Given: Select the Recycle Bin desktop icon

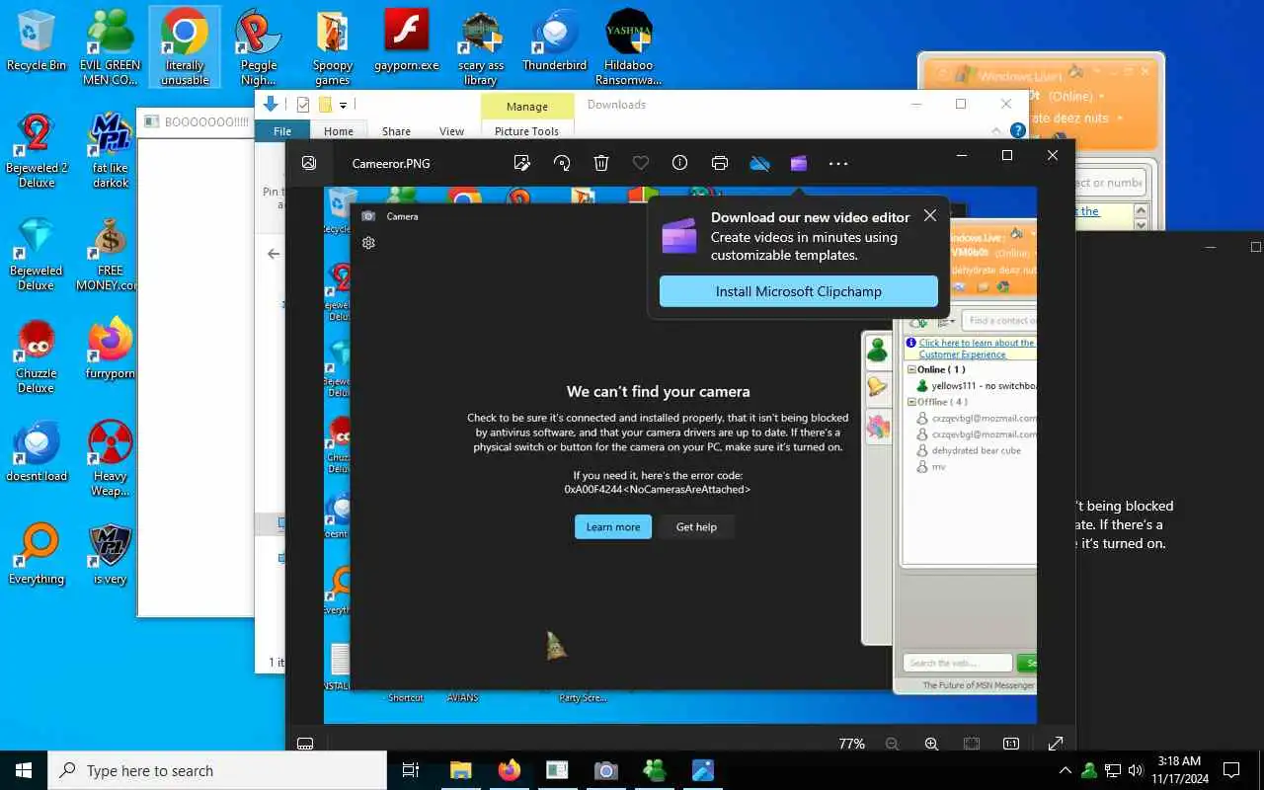Looking at the screenshot, I should pyautogui.click(x=37, y=41).
